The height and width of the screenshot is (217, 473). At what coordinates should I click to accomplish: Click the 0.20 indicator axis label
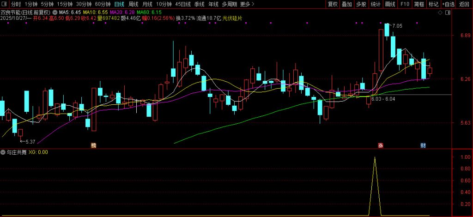[466, 204]
